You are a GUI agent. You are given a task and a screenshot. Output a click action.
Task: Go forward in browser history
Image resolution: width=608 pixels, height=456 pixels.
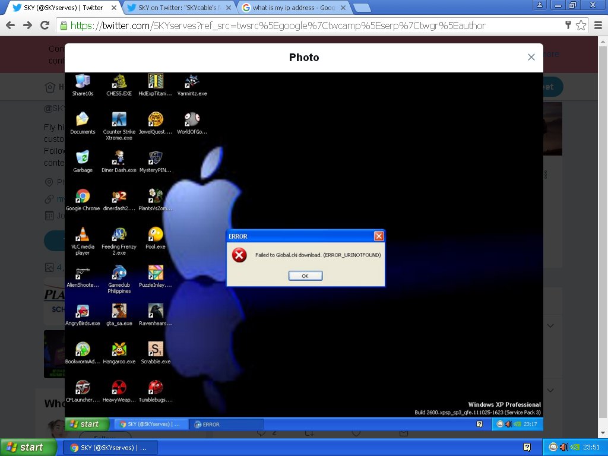click(27, 26)
